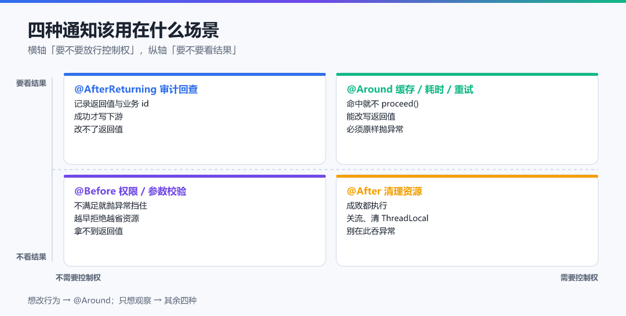
Task: Click the line 别在此吞异常
Action: (x=371, y=231)
